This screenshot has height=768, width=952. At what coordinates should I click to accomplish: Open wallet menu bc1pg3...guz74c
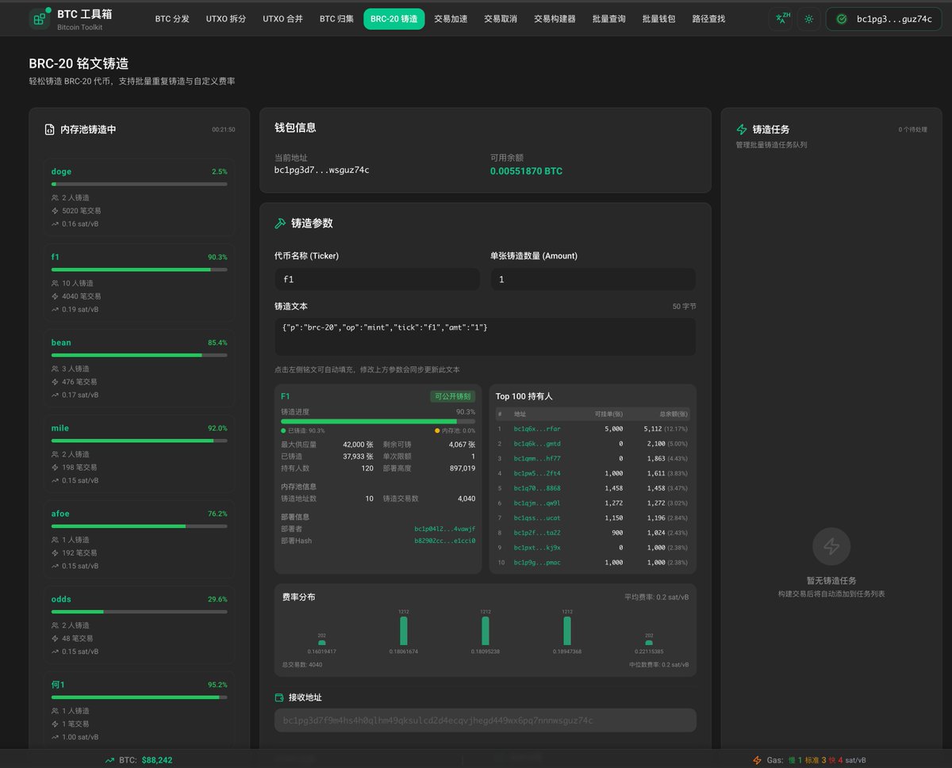885,19
